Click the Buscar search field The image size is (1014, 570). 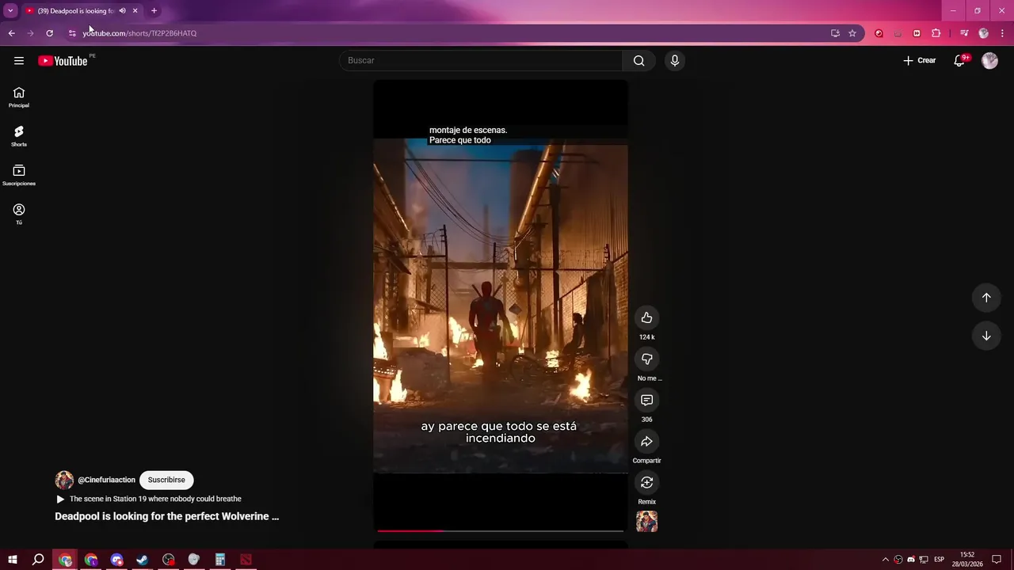(x=481, y=61)
